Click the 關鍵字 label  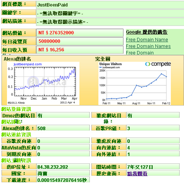(19, 12)
